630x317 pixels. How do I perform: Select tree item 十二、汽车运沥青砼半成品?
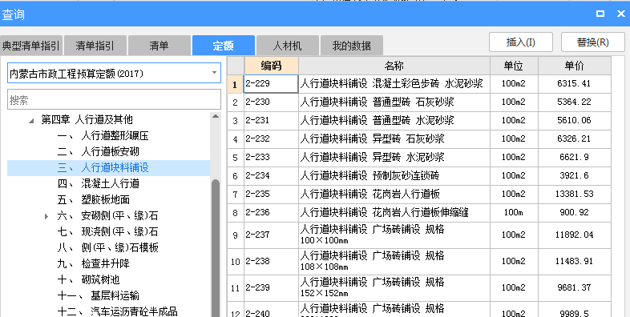tap(117, 311)
